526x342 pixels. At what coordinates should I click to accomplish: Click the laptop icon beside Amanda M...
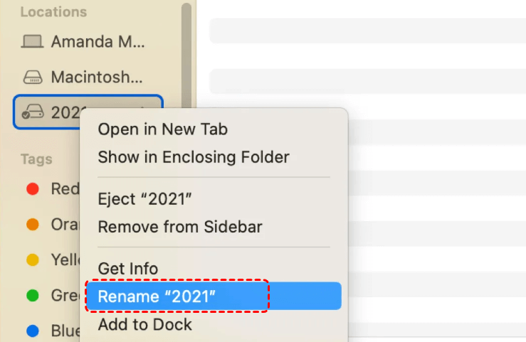click(32, 42)
